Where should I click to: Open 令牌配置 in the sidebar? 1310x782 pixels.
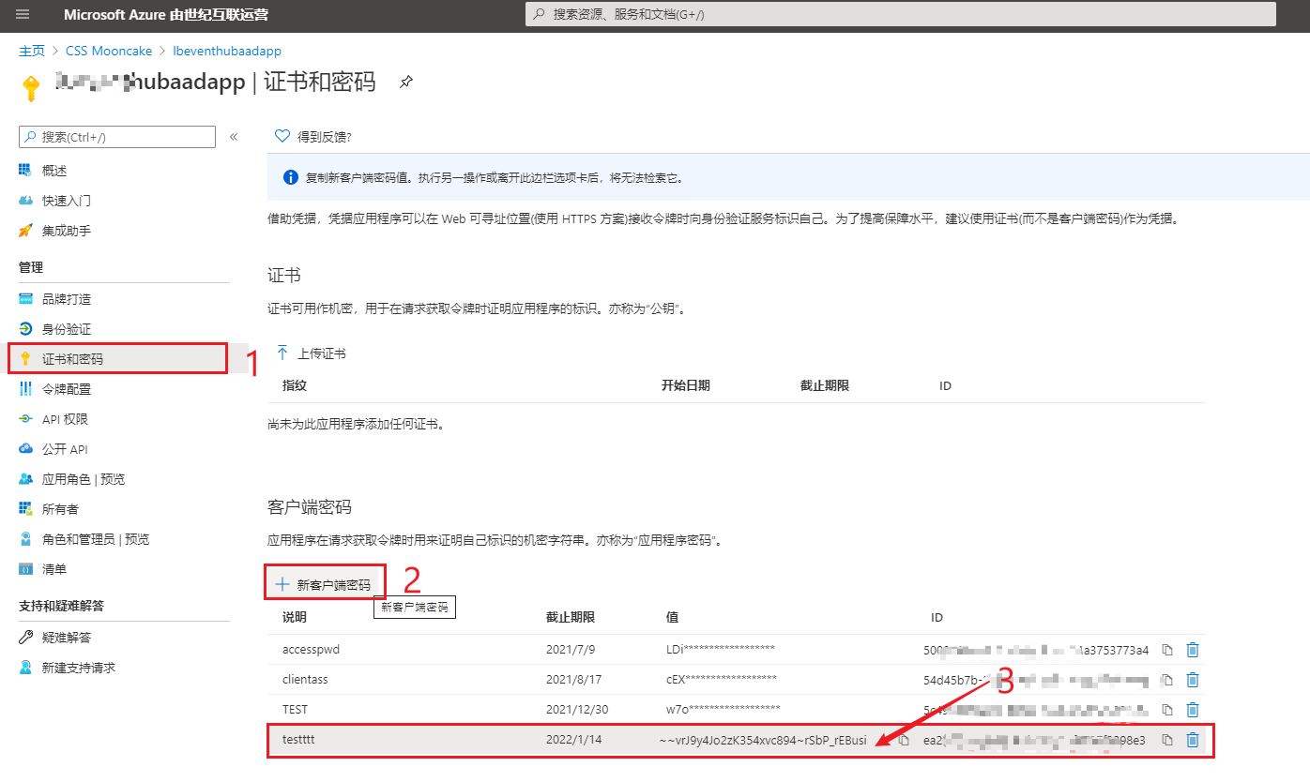coord(67,389)
